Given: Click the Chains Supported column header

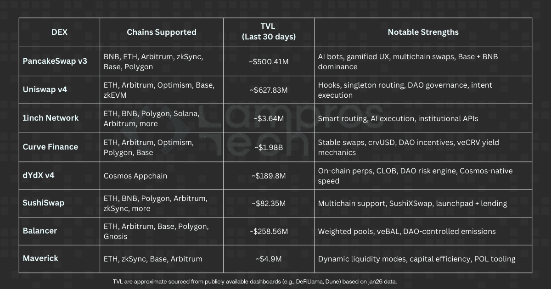Looking at the screenshot, I should tap(161, 32).
